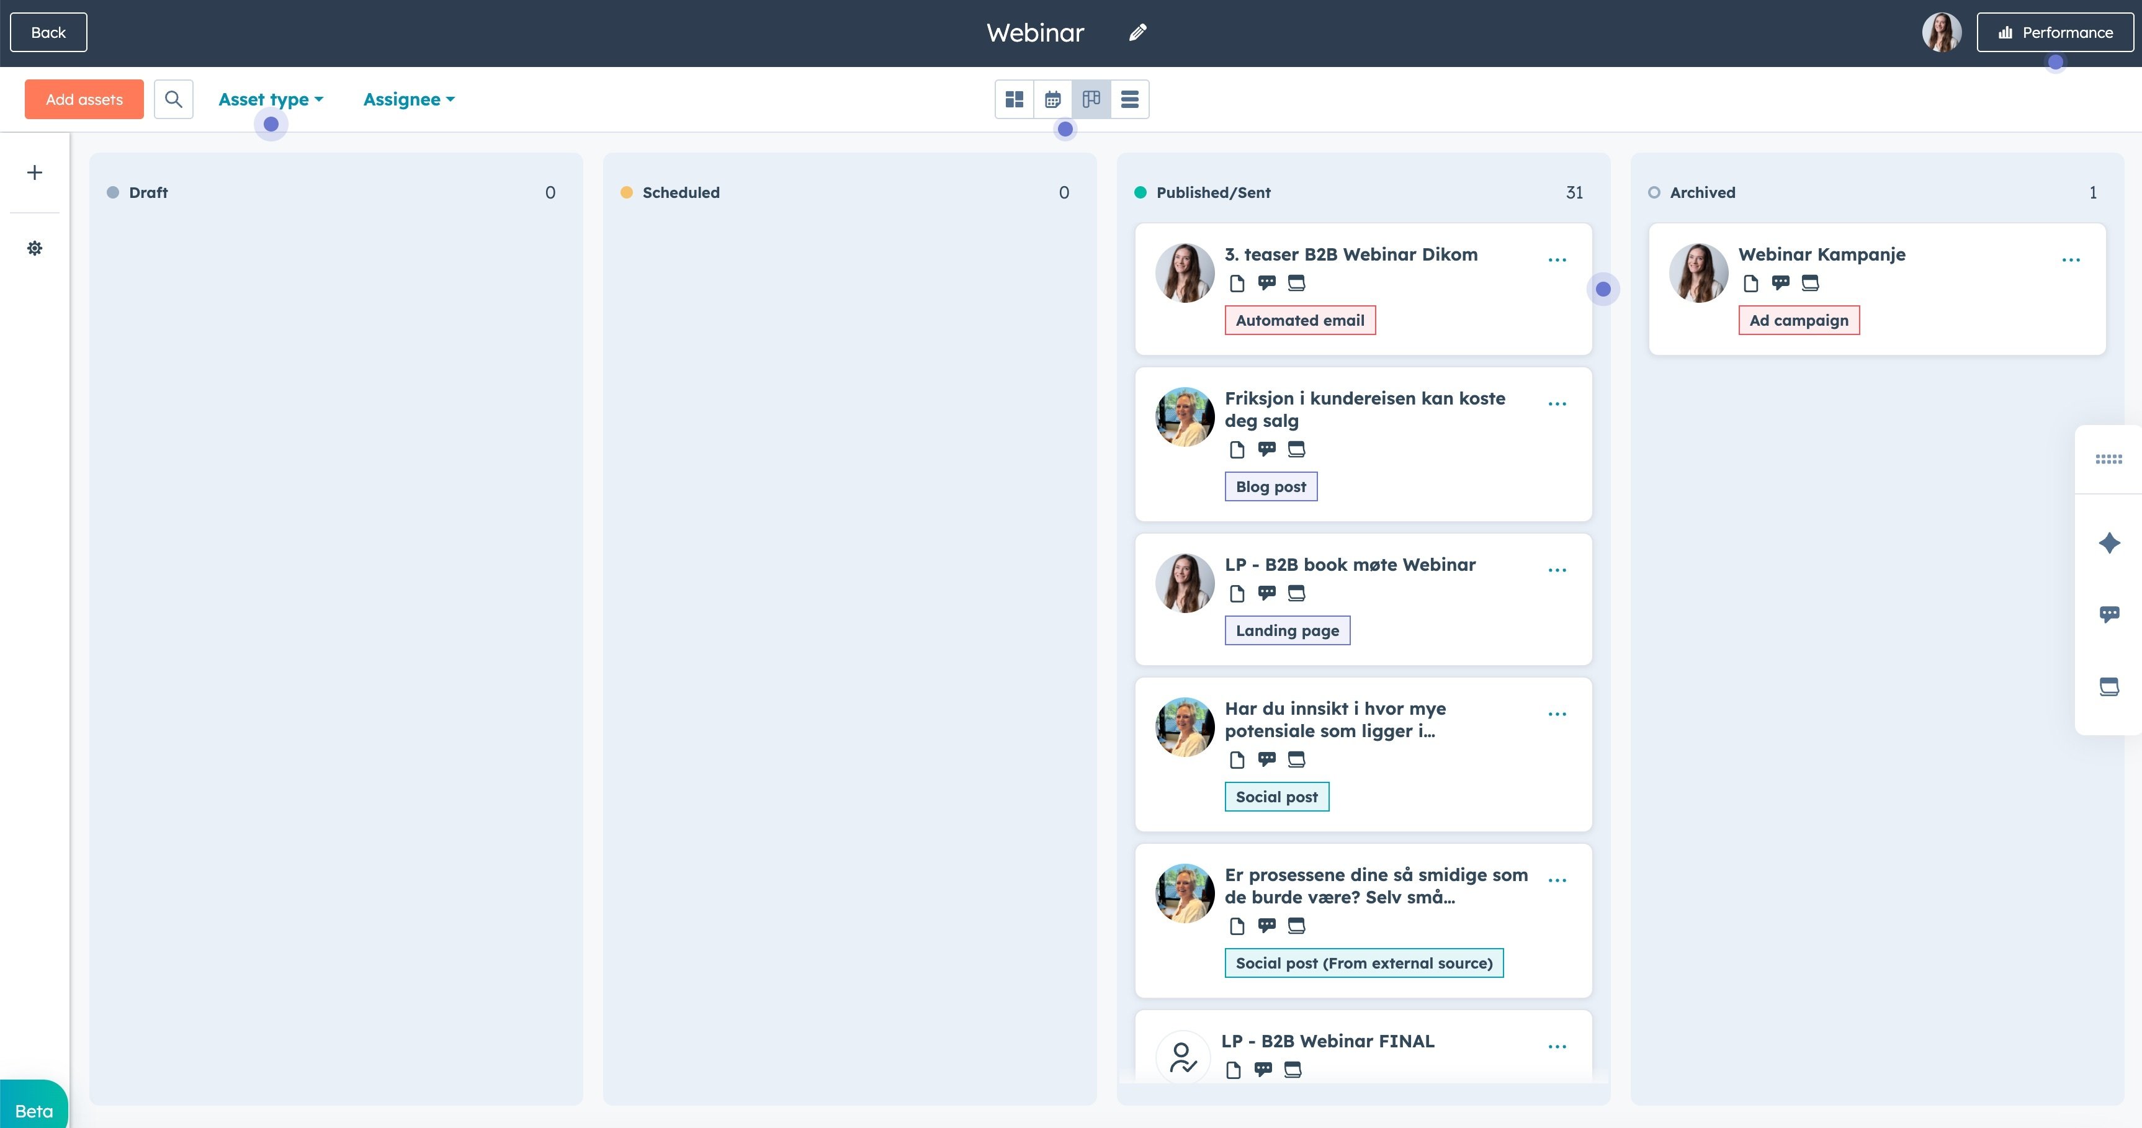Switch to list view layout
Screen dimensions: 2142x1128
click(x=1129, y=99)
